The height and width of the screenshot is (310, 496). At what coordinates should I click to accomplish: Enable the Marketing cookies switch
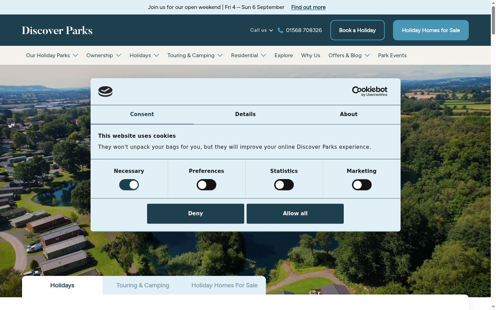pos(362,185)
